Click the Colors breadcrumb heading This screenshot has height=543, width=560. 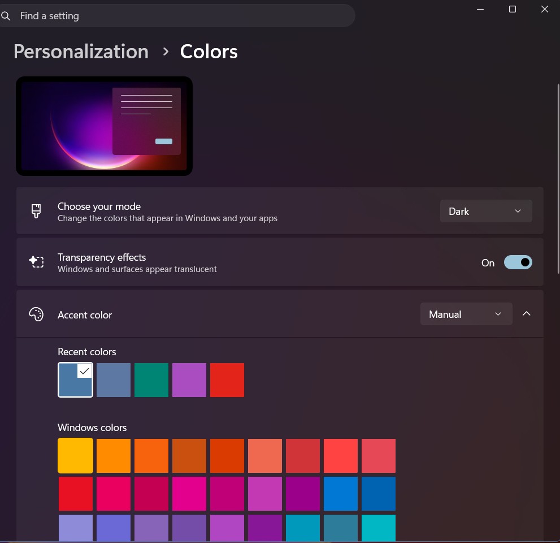(x=209, y=51)
